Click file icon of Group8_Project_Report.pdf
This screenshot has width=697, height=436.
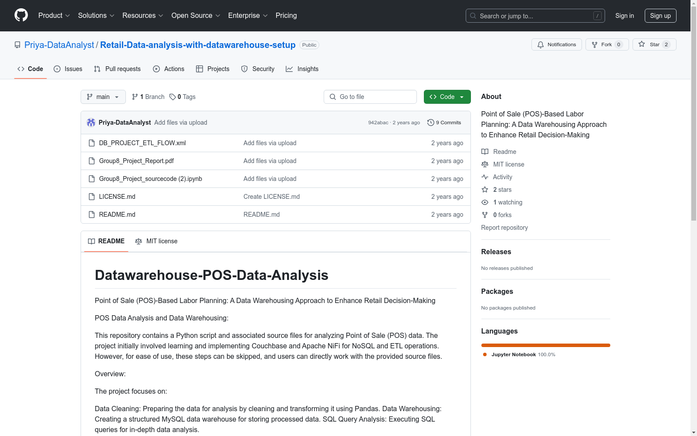(x=91, y=161)
